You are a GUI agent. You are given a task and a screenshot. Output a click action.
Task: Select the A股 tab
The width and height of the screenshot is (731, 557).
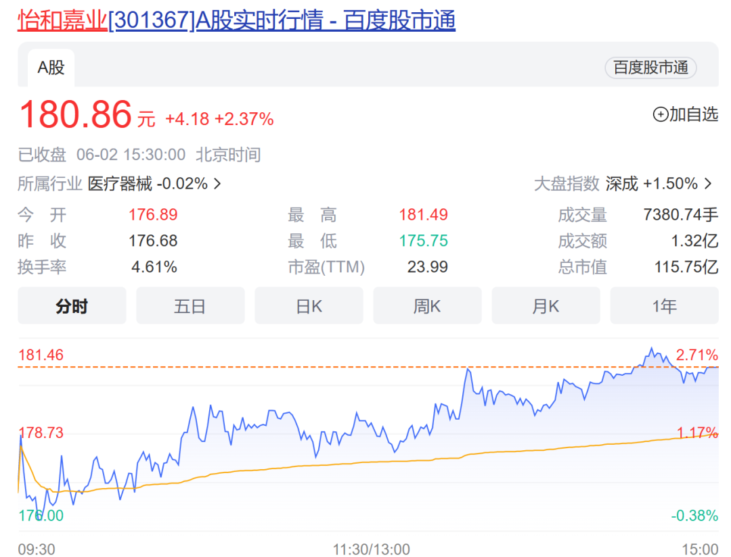51,68
